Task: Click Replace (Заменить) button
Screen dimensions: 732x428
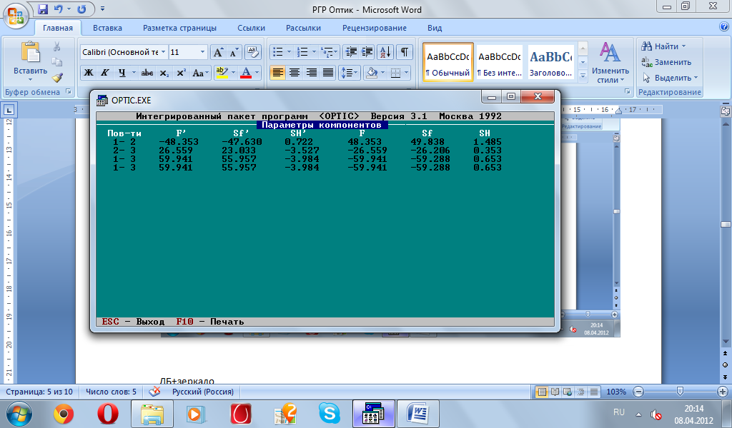Action: 667,62
